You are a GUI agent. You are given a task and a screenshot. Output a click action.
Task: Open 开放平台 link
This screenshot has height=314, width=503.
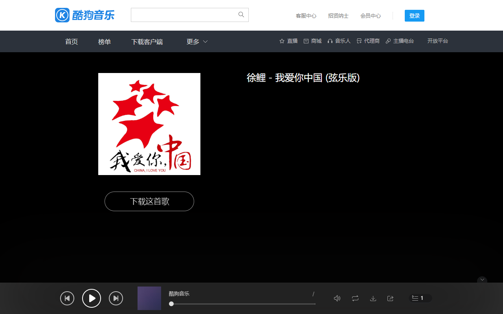[438, 41]
